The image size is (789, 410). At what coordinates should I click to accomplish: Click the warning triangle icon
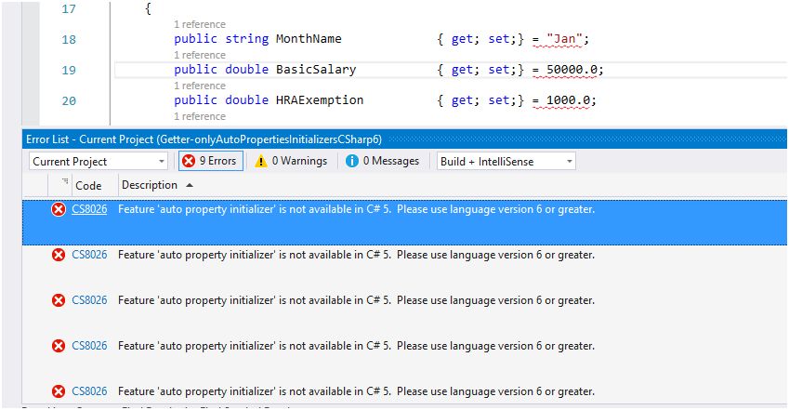tap(260, 161)
